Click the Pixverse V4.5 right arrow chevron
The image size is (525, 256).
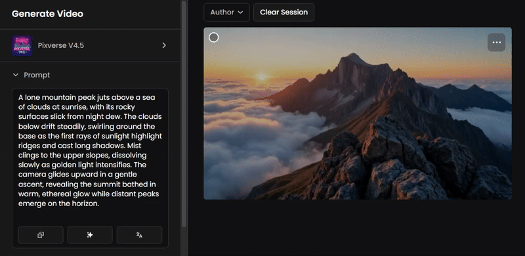coord(164,45)
